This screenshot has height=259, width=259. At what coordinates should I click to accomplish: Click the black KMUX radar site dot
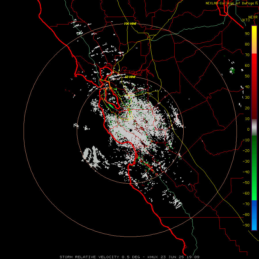click(131, 130)
